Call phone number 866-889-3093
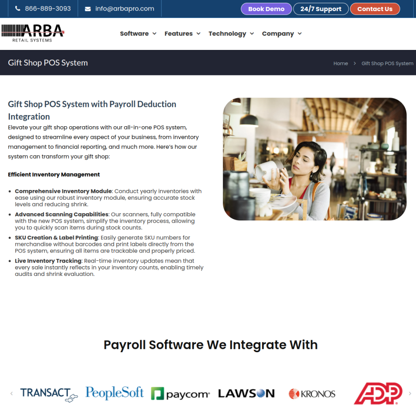This screenshot has width=416, height=416. pyautogui.click(x=48, y=8)
